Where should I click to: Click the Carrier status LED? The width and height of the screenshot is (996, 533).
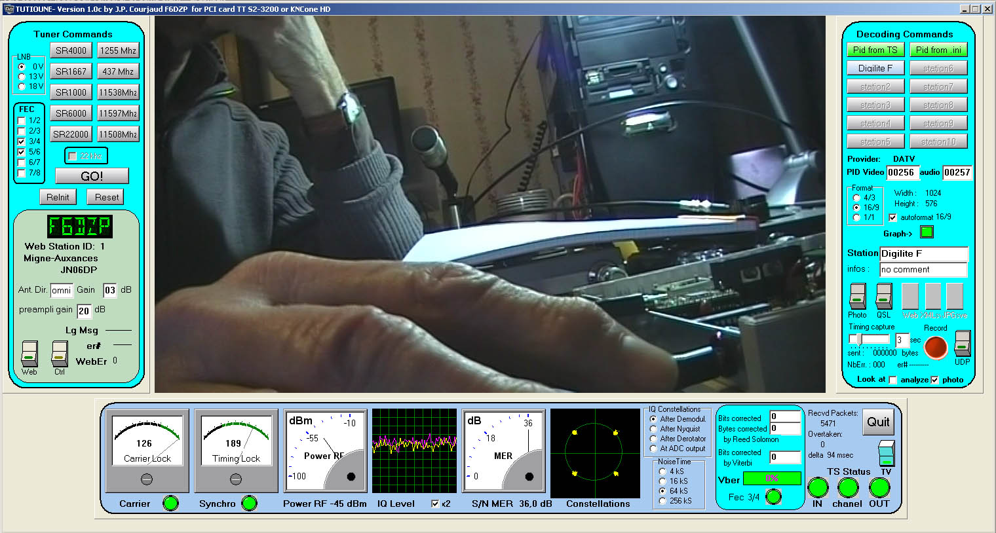[170, 504]
